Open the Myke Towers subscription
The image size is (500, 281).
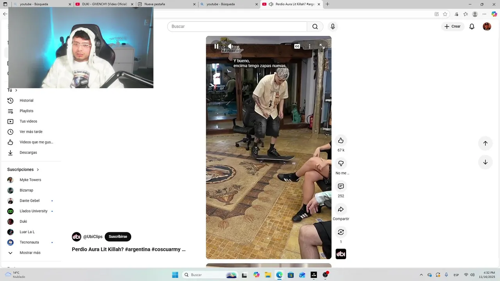pos(31,180)
